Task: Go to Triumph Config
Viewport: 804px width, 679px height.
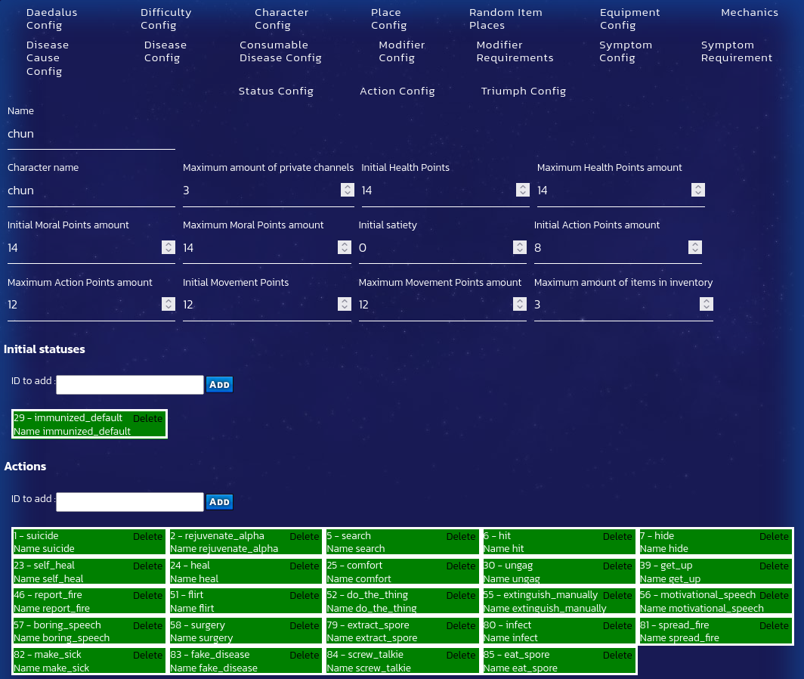Action: [x=523, y=91]
